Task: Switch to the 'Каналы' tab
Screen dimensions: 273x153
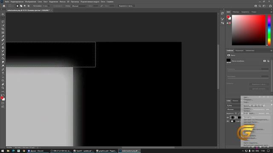Action: coord(235,101)
